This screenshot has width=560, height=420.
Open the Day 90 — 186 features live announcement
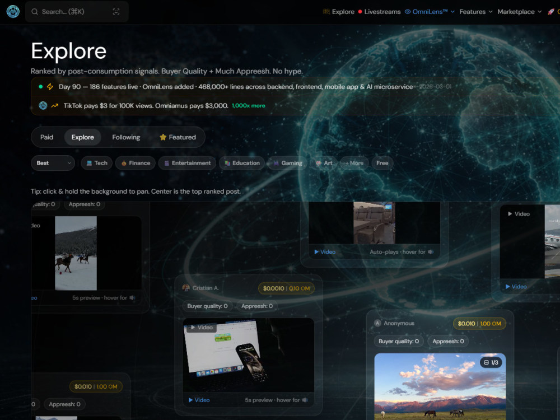click(x=236, y=87)
